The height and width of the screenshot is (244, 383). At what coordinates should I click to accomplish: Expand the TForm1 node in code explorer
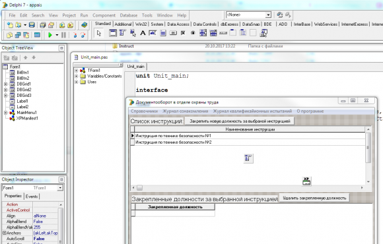76,71
